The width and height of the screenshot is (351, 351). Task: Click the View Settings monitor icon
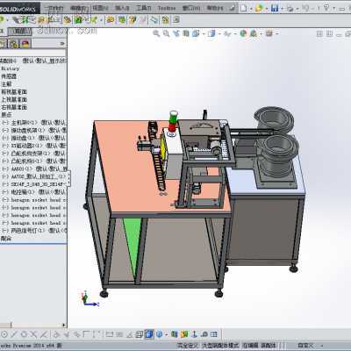pyautogui.click(x=269, y=33)
